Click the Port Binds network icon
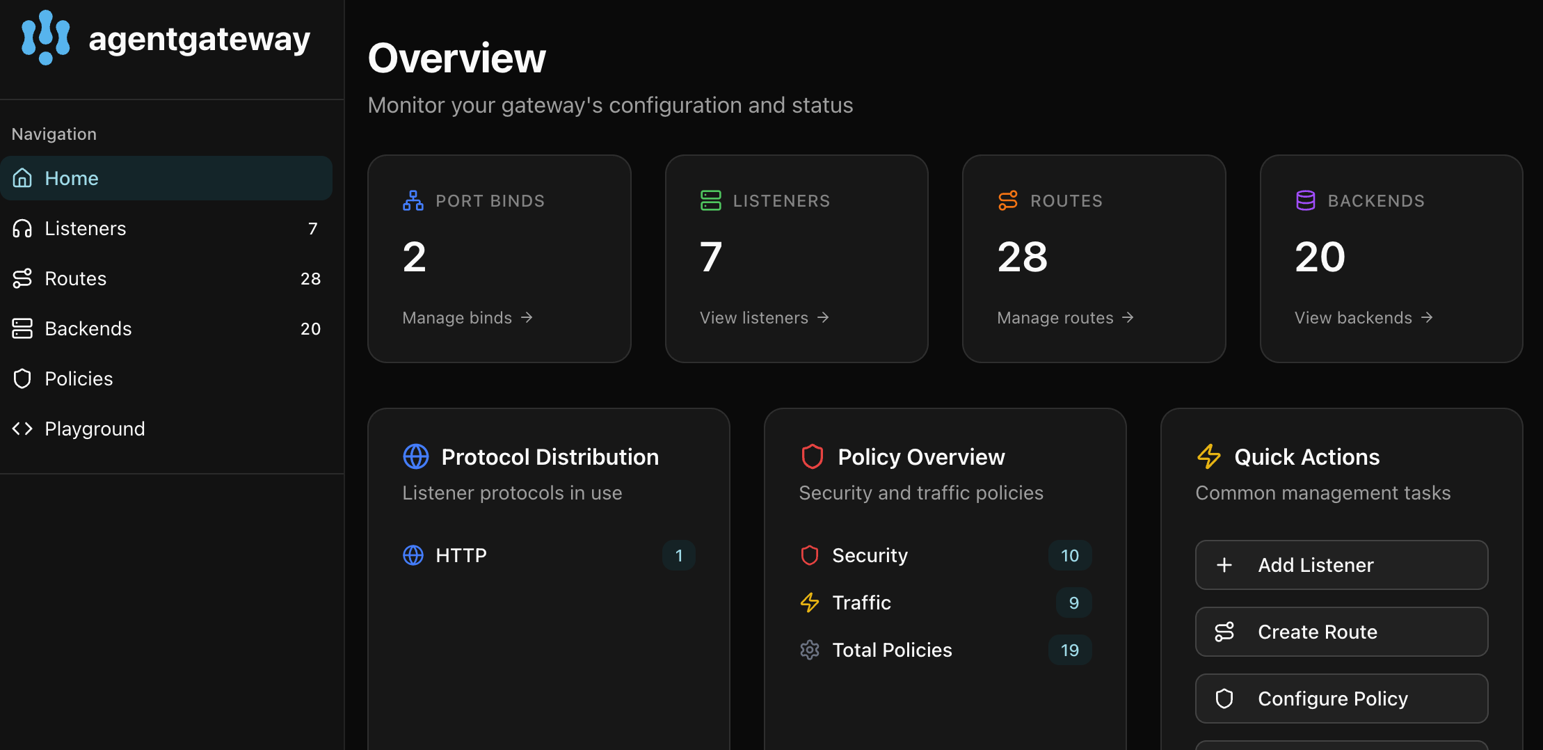1543x750 pixels. tap(413, 201)
